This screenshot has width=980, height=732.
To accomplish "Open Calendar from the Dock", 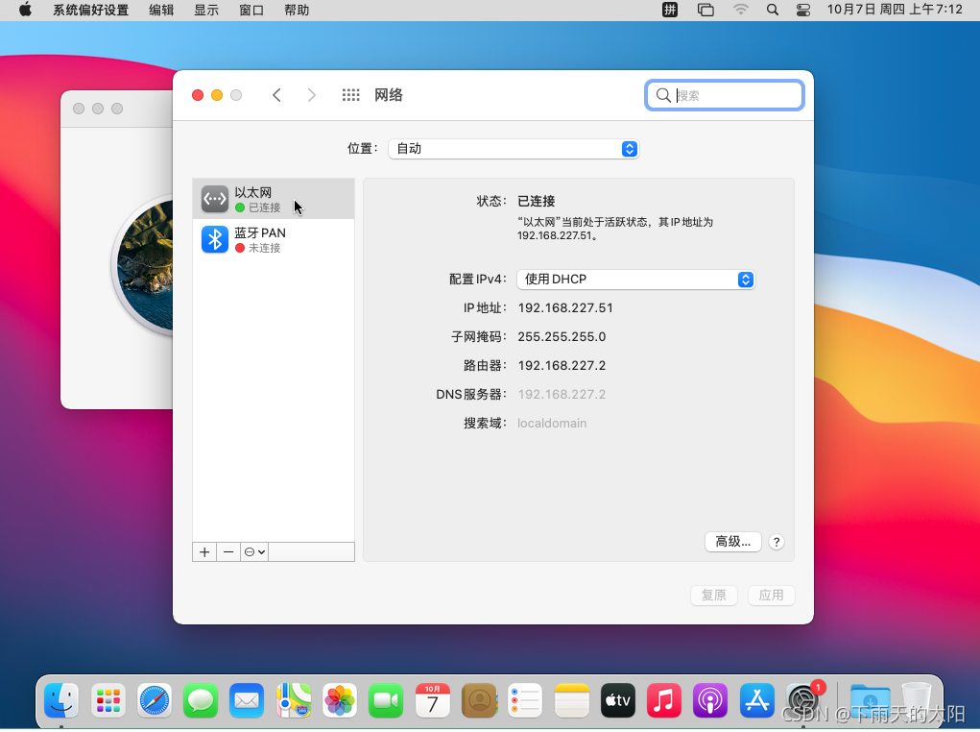I will pos(433,700).
